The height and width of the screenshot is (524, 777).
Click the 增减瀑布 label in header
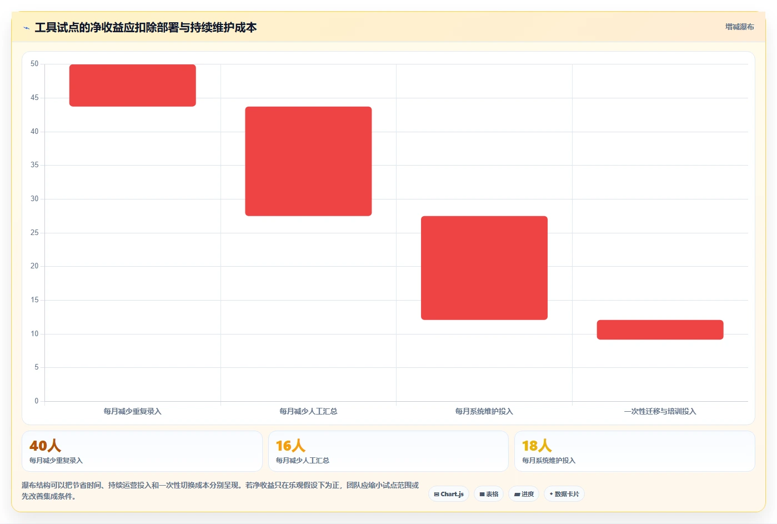[739, 27]
